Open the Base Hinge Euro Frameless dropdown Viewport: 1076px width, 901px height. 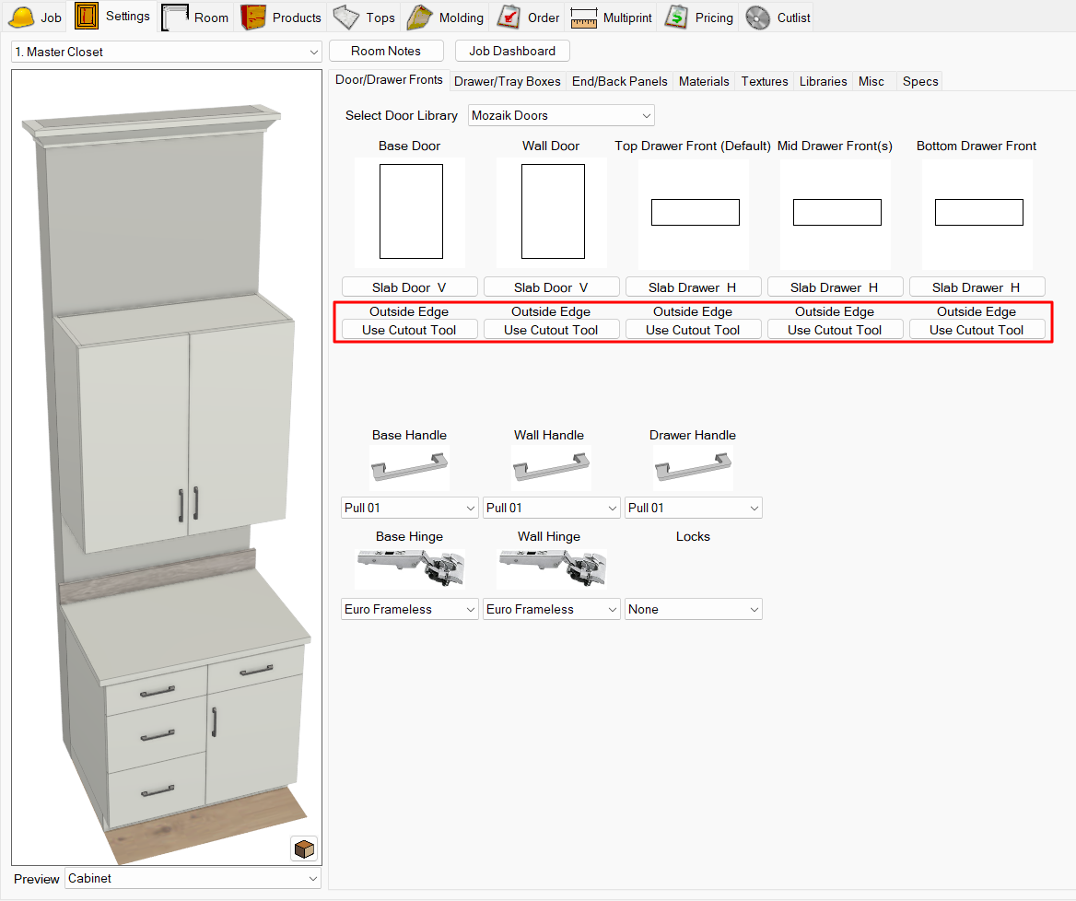(x=409, y=609)
